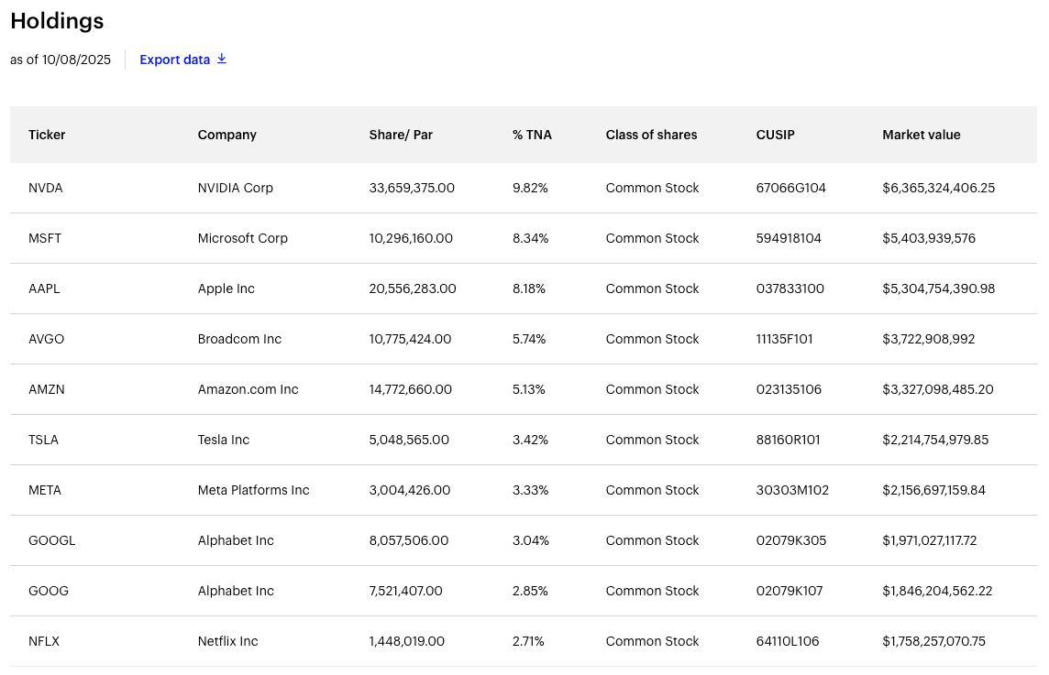The width and height of the screenshot is (1049, 675).
Task: Click the download arrow icon beside Export data
Action: pos(221,59)
